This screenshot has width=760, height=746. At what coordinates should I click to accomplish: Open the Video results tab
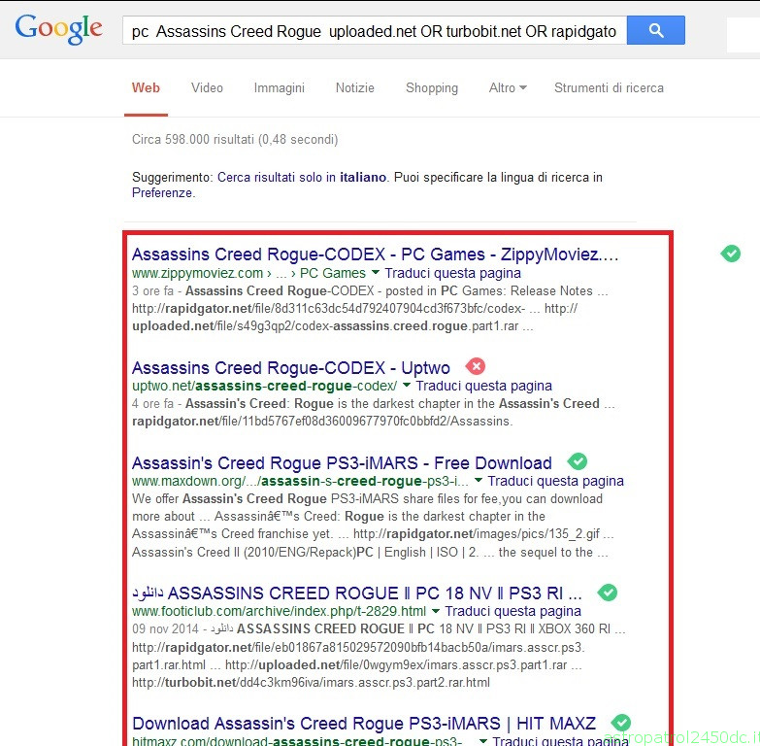(x=207, y=87)
